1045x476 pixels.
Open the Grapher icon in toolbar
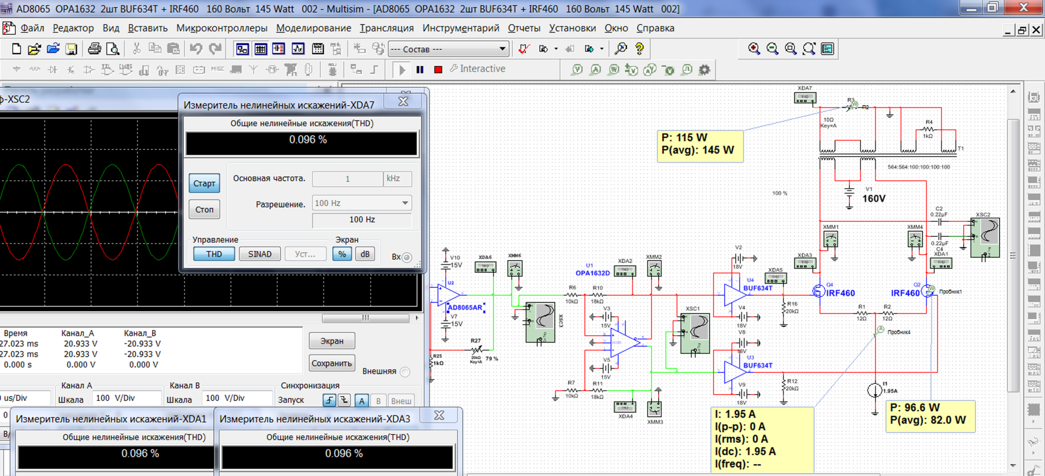coord(298,49)
